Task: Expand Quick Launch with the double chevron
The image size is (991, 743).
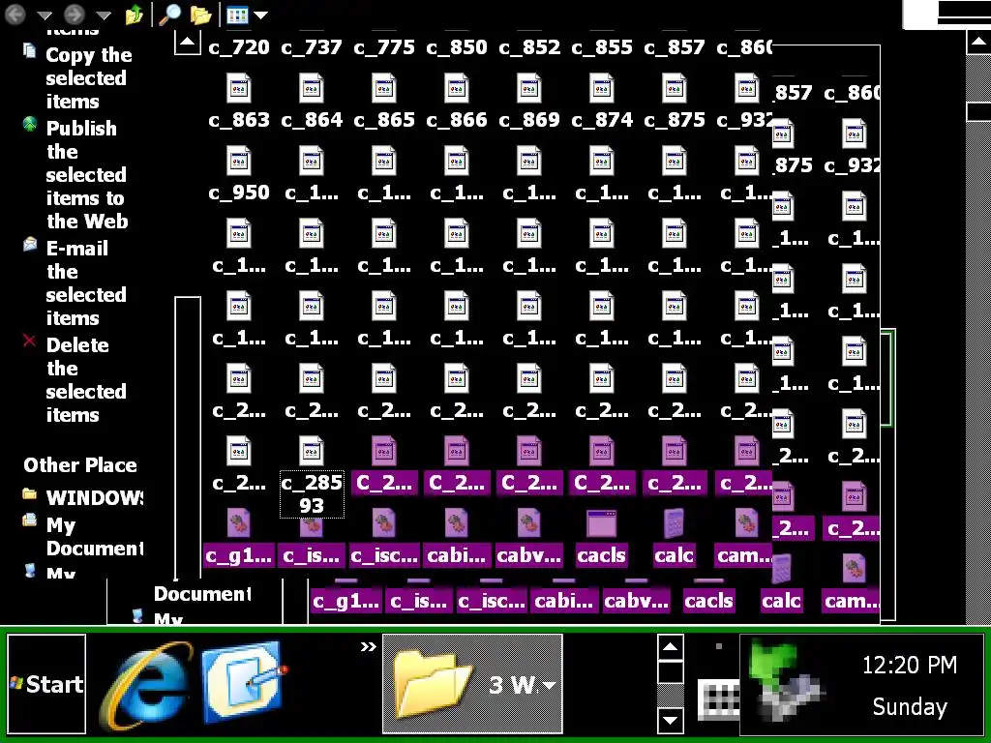Action: (368, 646)
